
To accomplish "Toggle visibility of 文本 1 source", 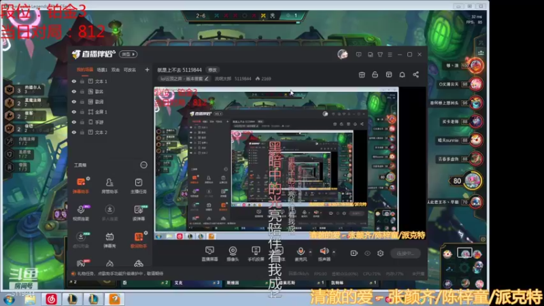I will pyautogui.click(x=74, y=81).
